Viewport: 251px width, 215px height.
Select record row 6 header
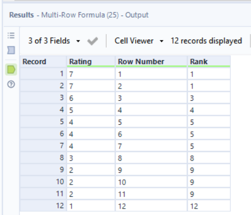pos(43,134)
